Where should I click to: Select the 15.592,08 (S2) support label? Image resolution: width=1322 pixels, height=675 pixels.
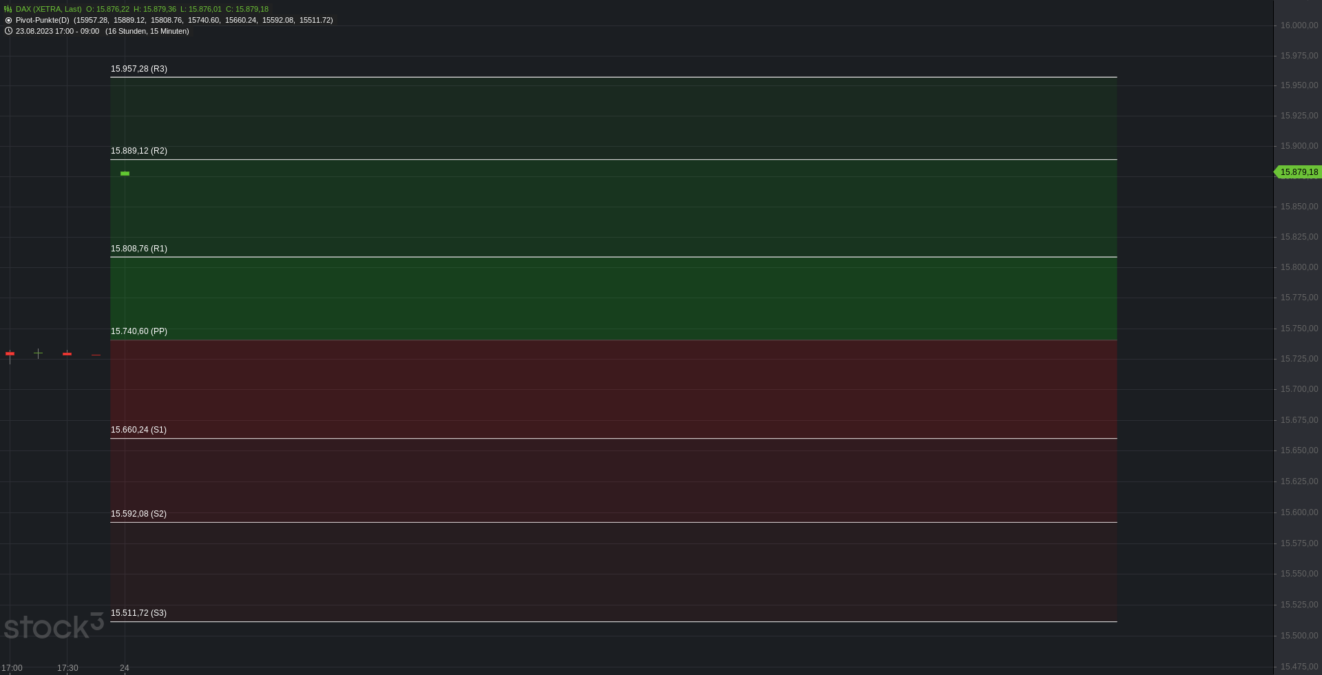tap(138, 514)
